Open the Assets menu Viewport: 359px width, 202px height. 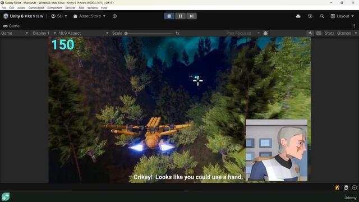[x=21, y=8]
